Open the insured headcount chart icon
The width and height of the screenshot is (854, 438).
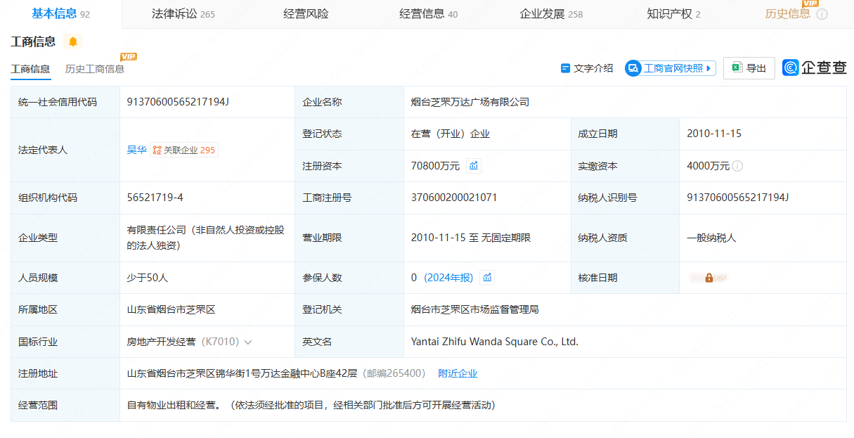click(x=487, y=278)
